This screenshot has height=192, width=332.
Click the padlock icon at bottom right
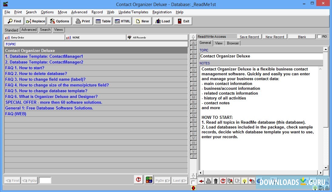pos(327,188)
